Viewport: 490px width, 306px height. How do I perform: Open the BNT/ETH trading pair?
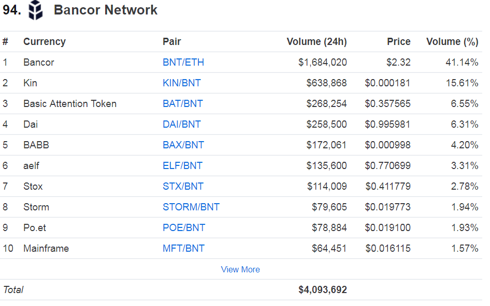coord(183,63)
